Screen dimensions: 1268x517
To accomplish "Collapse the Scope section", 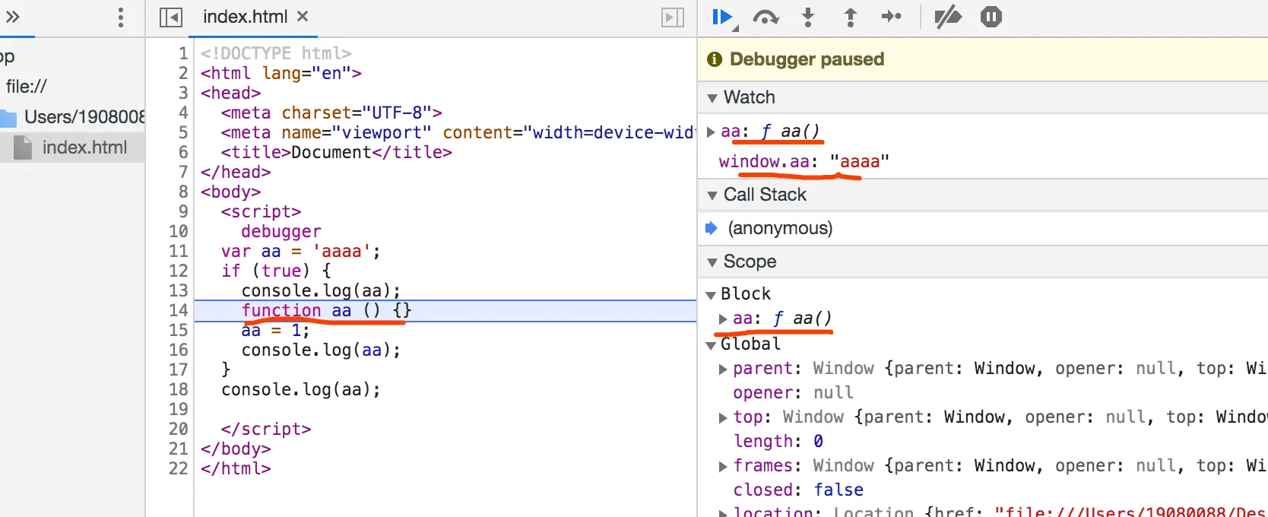I will coord(712,262).
